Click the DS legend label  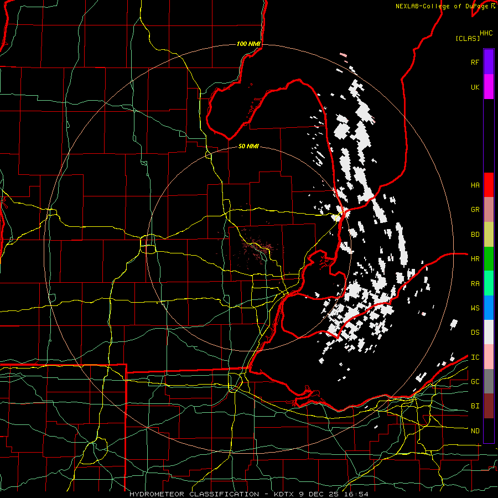pos(475,333)
